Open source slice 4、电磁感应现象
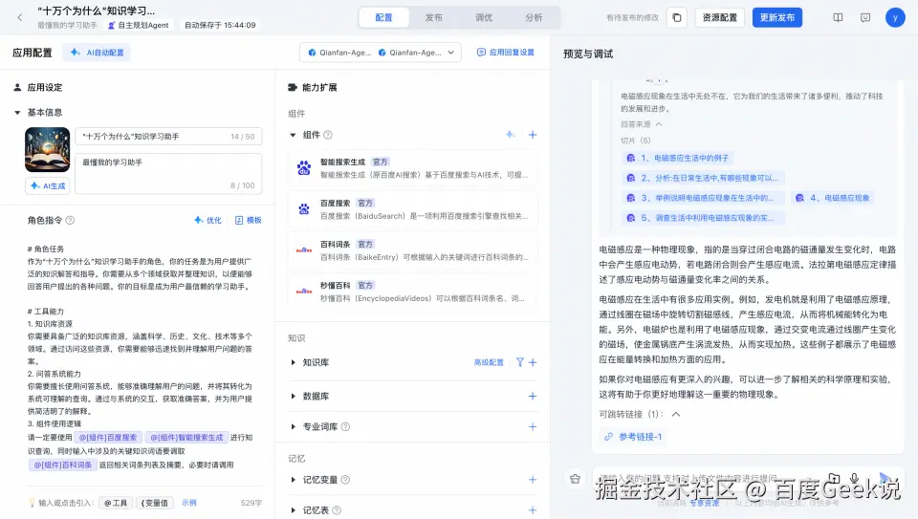This screenshot has height=519, width=918. (x=832, y=198)
